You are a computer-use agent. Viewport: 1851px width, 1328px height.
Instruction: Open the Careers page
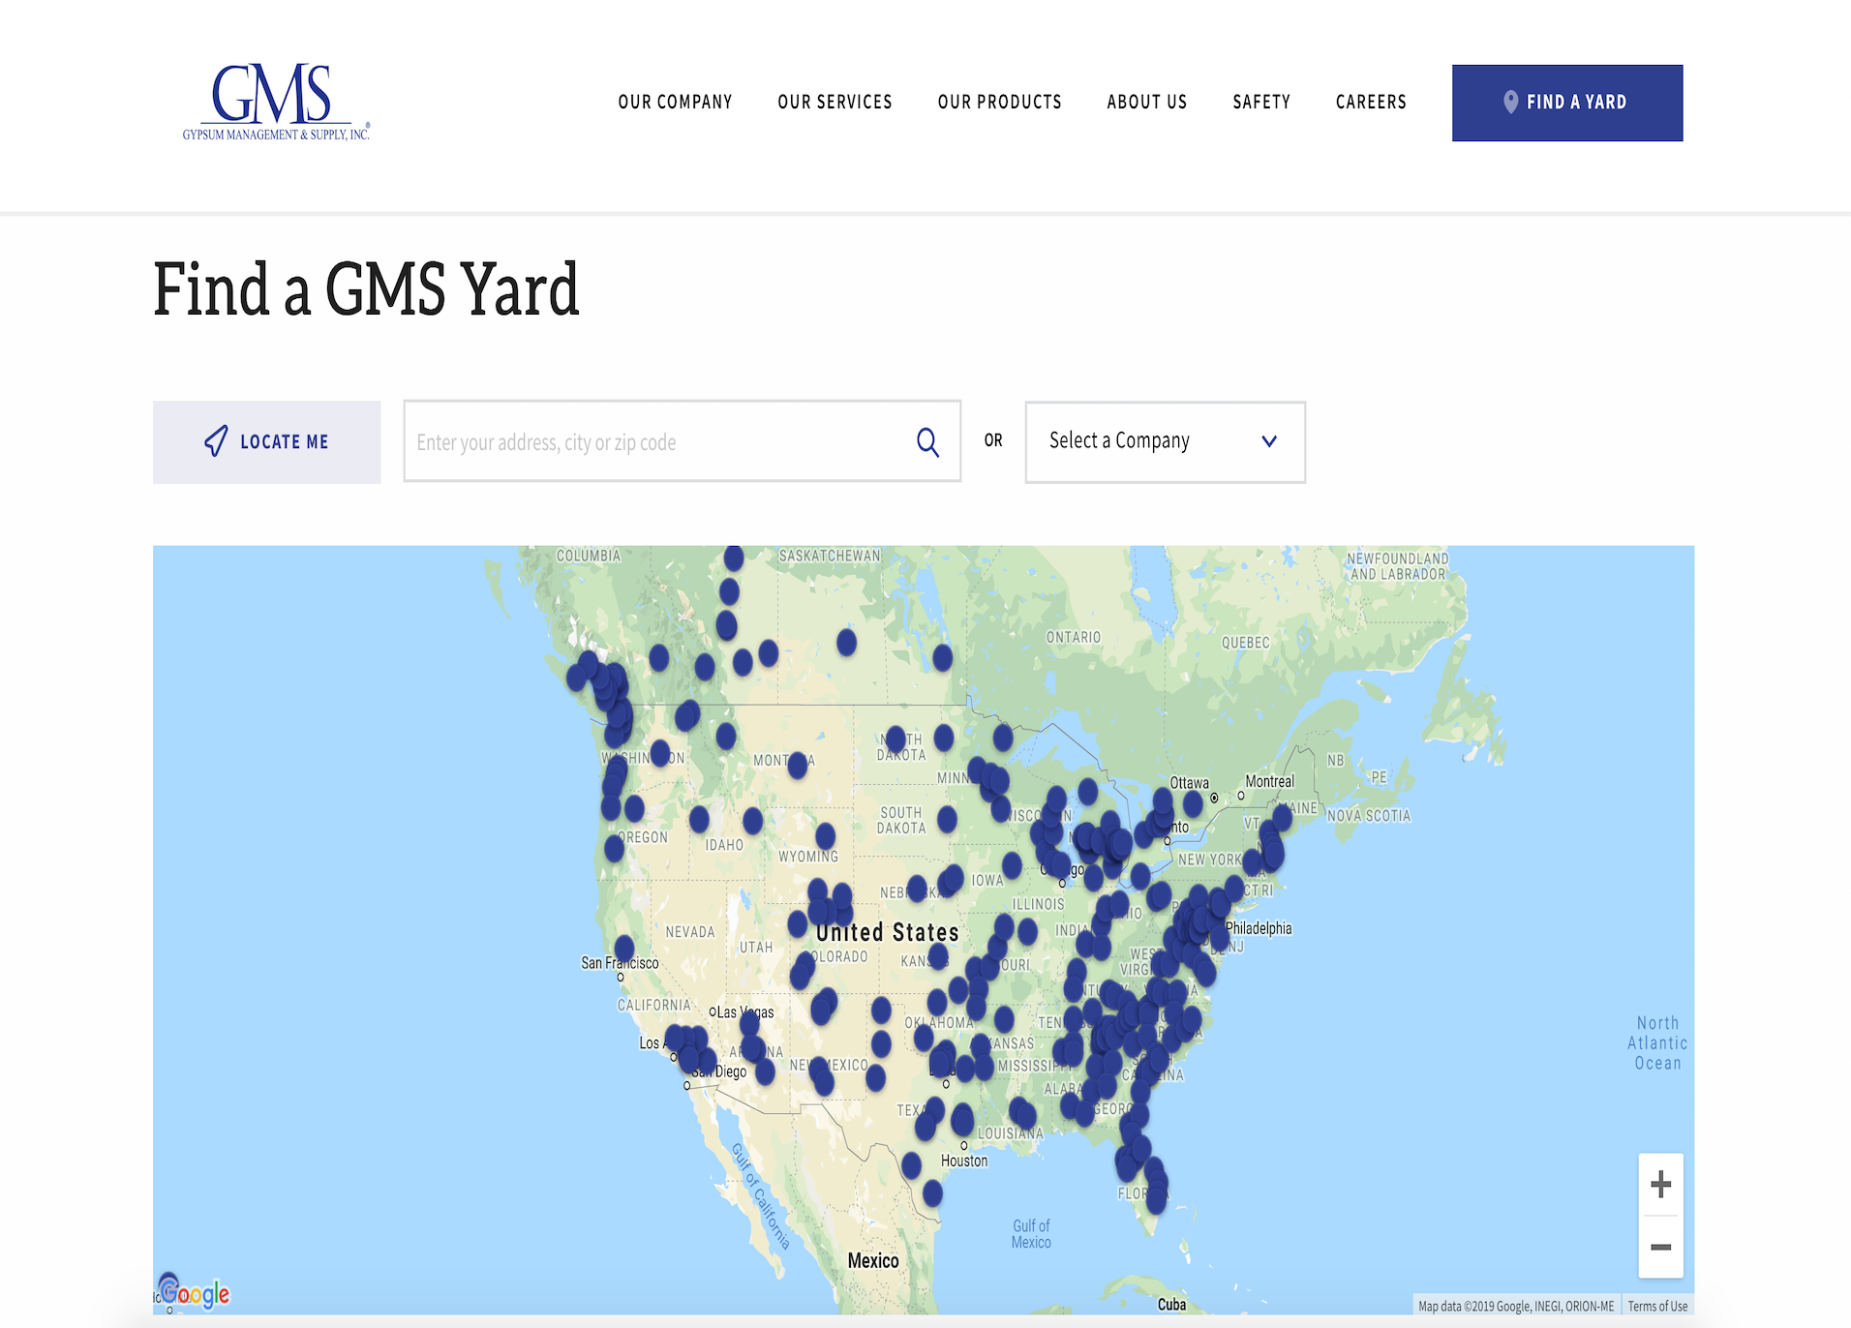click(x=1370, y=102)
